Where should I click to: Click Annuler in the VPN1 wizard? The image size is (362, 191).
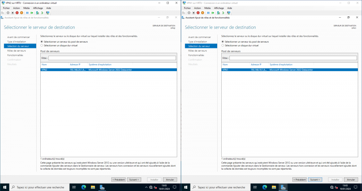(351, 180)
